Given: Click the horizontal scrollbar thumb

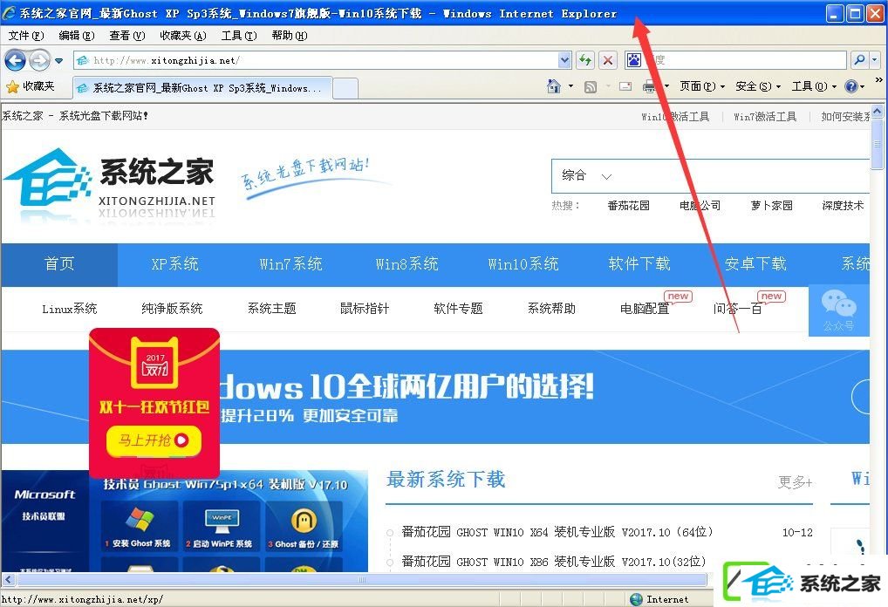Looking at the screenshot, I should tap(363, 580).
